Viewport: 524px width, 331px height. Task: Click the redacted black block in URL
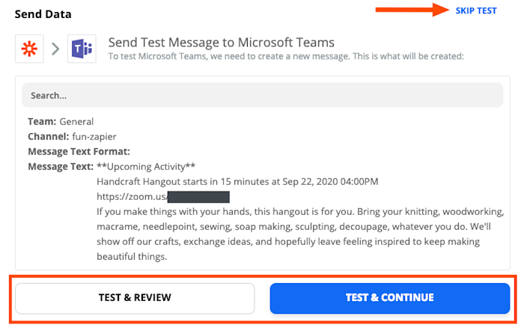pyautogui.click(x=197, y=197)
